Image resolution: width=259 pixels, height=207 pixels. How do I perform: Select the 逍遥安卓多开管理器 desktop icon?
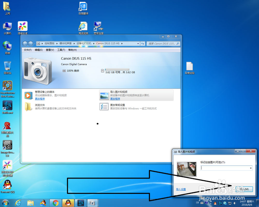(x=8, y=168)
